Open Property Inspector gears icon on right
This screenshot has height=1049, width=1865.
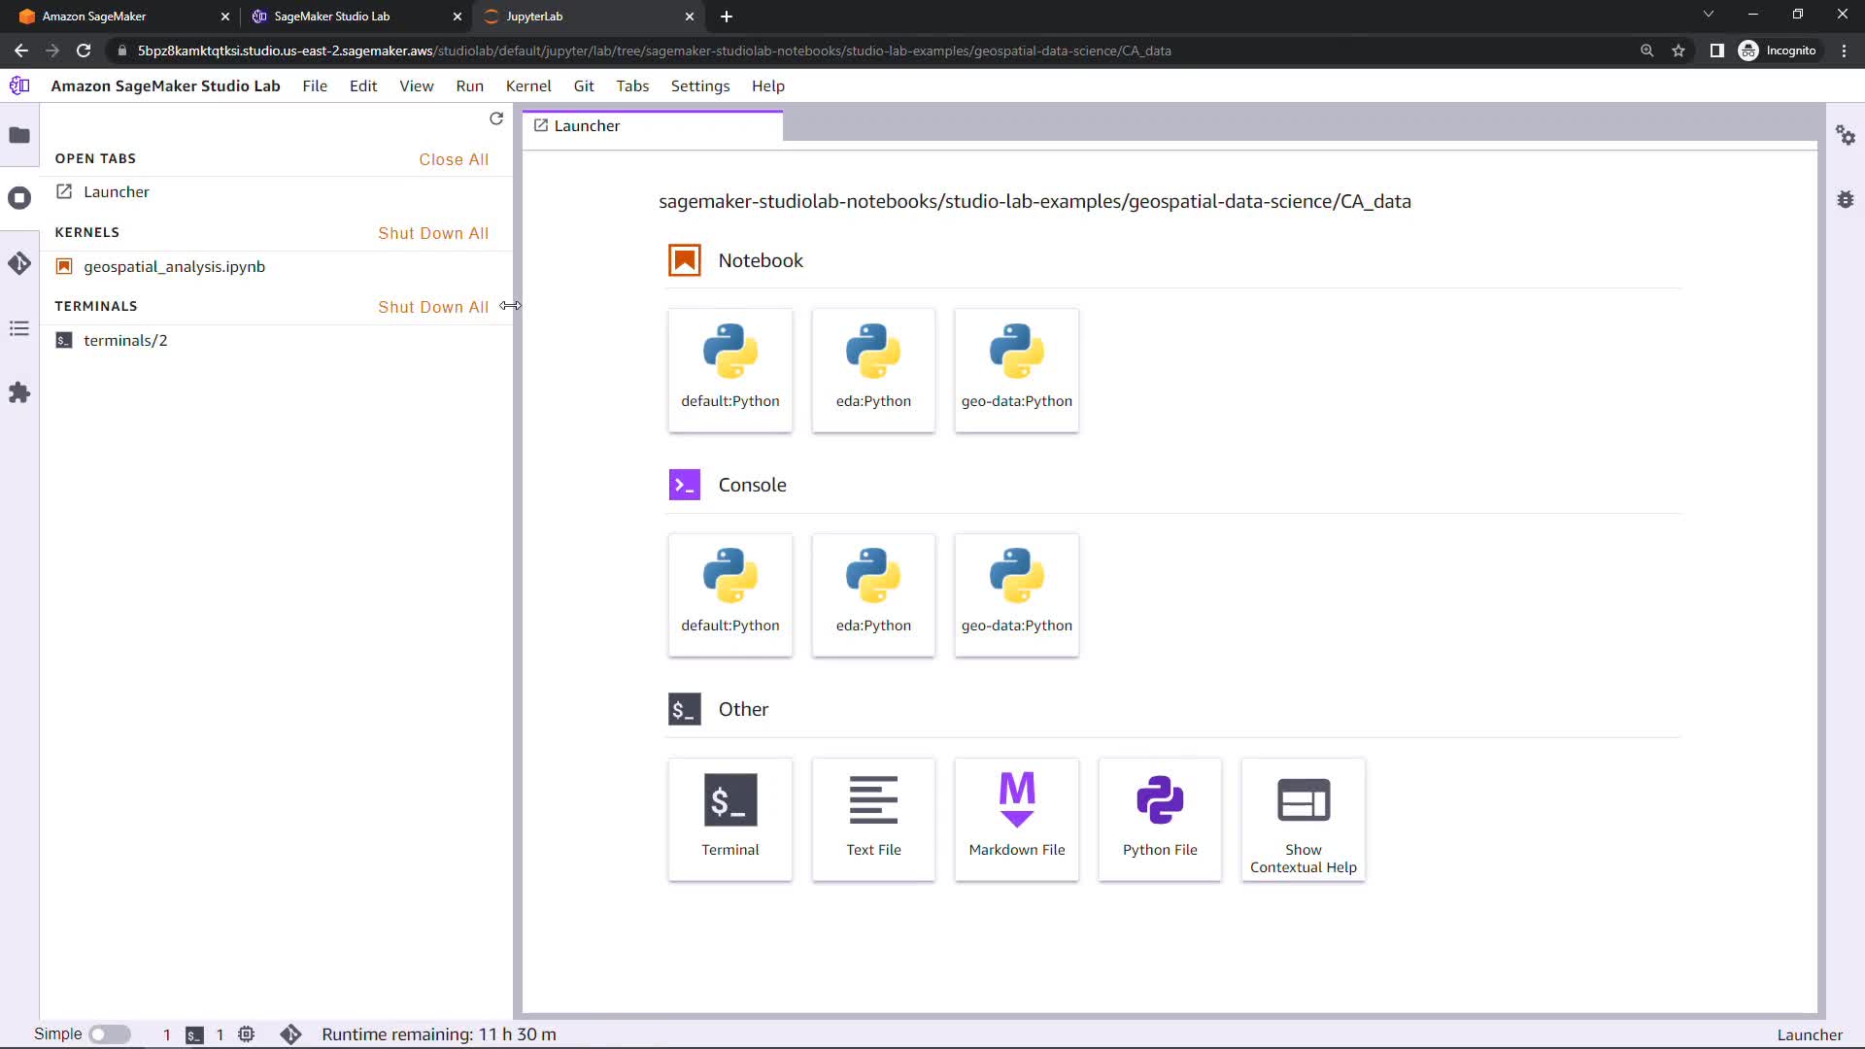1846,135
